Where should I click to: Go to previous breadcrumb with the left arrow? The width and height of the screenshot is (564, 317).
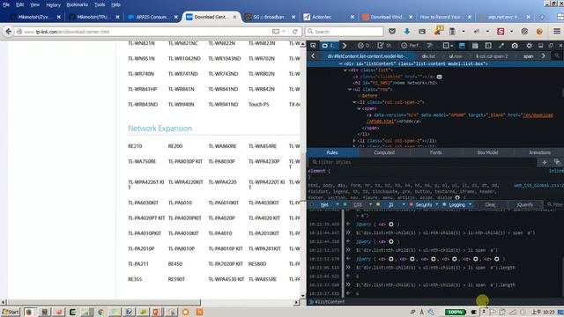tap(313, 56)
